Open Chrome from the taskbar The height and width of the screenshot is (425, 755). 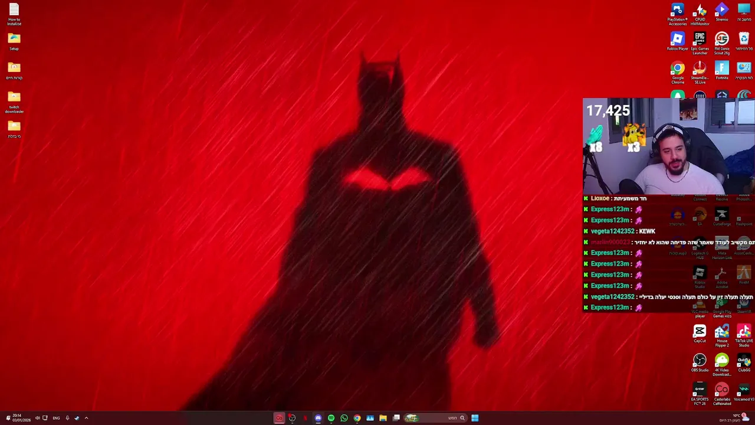coord(357,418)
